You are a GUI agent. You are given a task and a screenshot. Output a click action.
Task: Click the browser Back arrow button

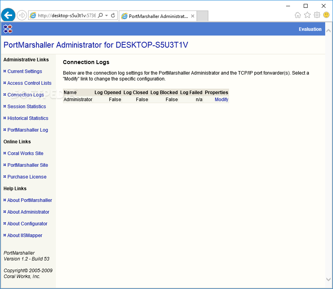click(8, 15)
